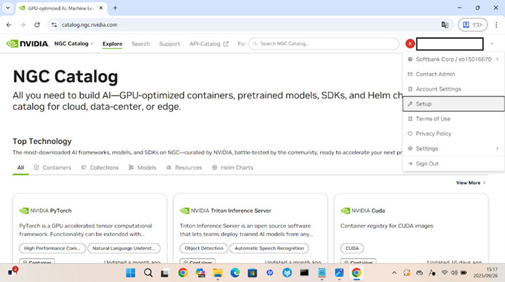Switch to the Containers tab
This screenshot has height=282, width=505.
coord(53,168)
